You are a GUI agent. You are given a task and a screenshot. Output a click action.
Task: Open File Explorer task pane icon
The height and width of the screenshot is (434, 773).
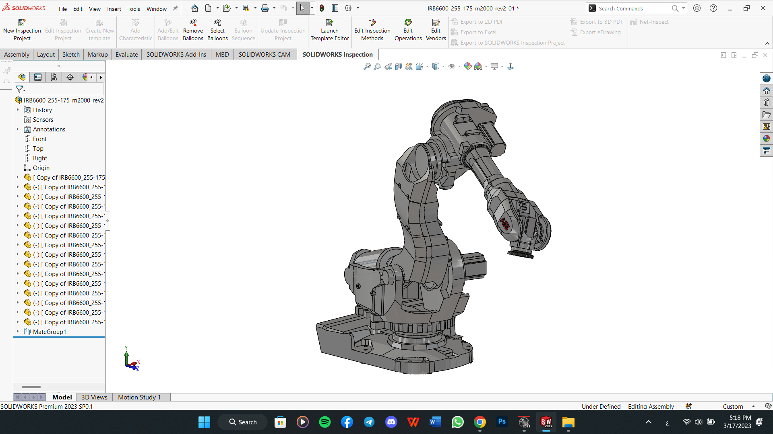[x=766, y=115]
